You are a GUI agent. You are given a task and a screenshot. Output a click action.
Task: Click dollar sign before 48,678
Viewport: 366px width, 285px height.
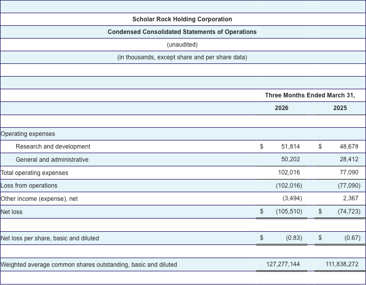[x=320, y=147]
